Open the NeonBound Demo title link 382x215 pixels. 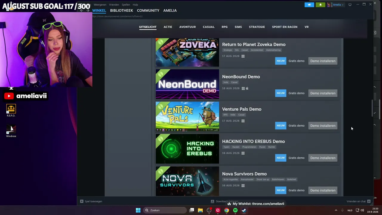point(241,77)
